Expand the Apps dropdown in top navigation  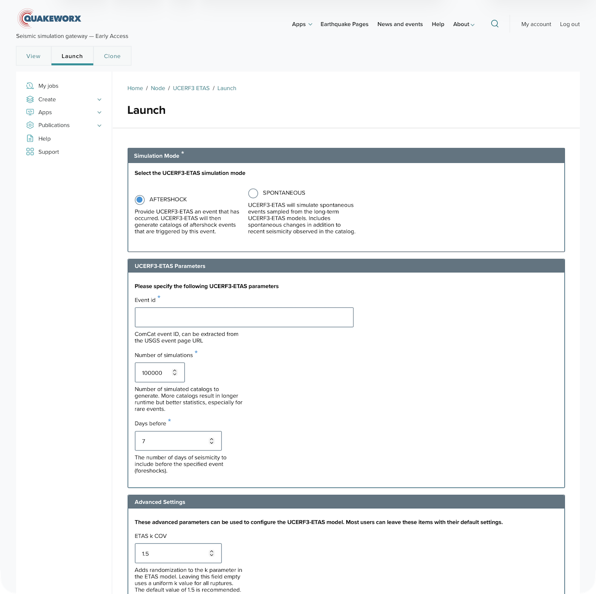click(x=301, y=24)
